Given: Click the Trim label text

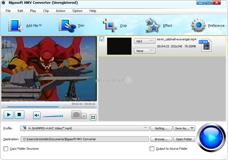Looking at the screenshot, I should [81, 26].
